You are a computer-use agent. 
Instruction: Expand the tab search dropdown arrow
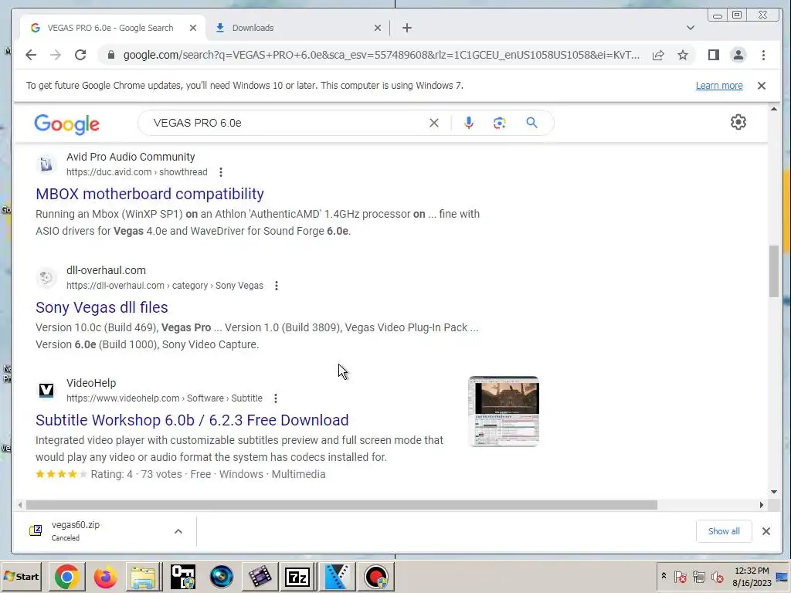pyautogui.click(x=690, y=28)
